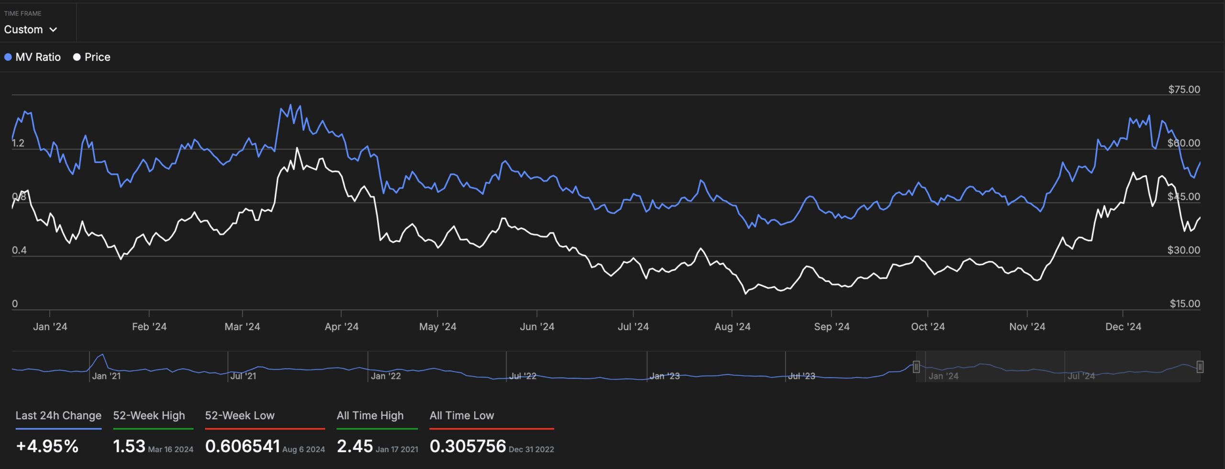Click the 1.53 high value

pyautogui.click(x=129, y=446)
